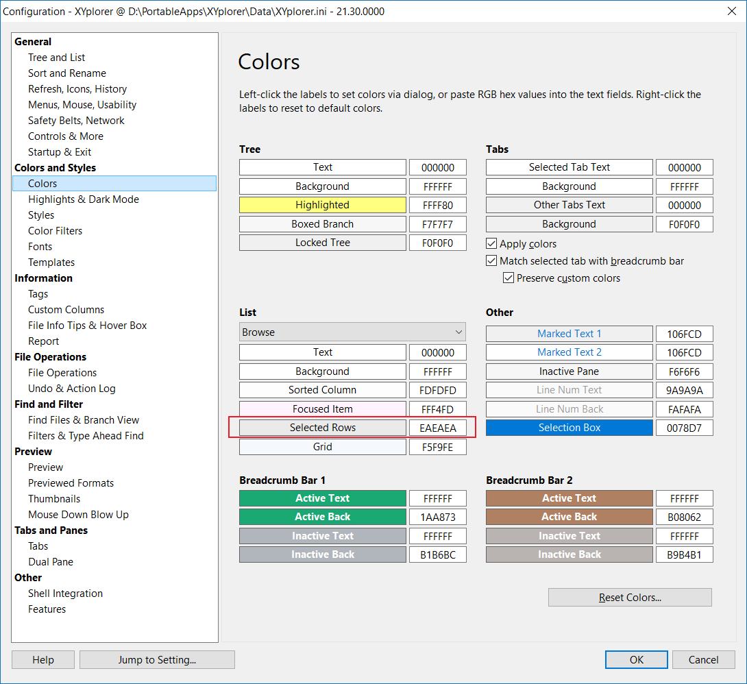Click the Selected Rows hex value field
The image size is (747, 684).
click(x=437, y=428)
